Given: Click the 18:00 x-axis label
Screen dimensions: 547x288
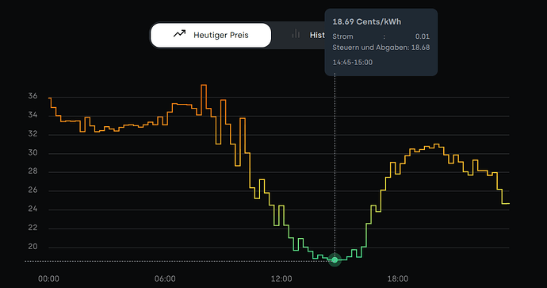Looking at the screenshot, I should 398,278.
